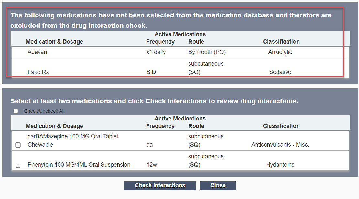Click the x1 daily frequency cell

(156, 52)
